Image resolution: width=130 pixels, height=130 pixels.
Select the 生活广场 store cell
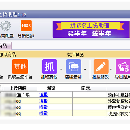click(x=21, y=95)
